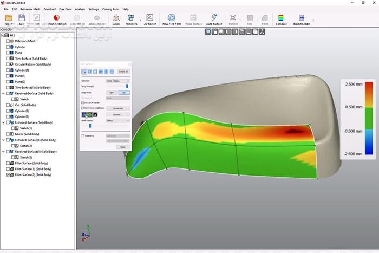Run the Auto Surface tool
Viewport: 379px width, 253px height.
click(x=214, y=19)
